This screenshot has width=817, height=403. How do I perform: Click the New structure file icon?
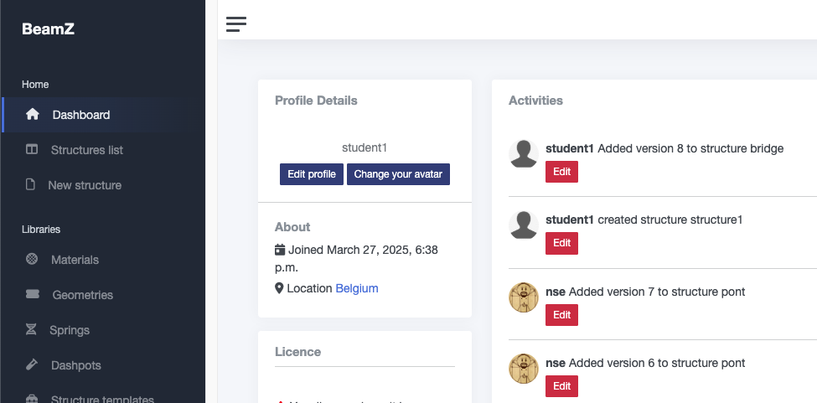pos(31,185)
